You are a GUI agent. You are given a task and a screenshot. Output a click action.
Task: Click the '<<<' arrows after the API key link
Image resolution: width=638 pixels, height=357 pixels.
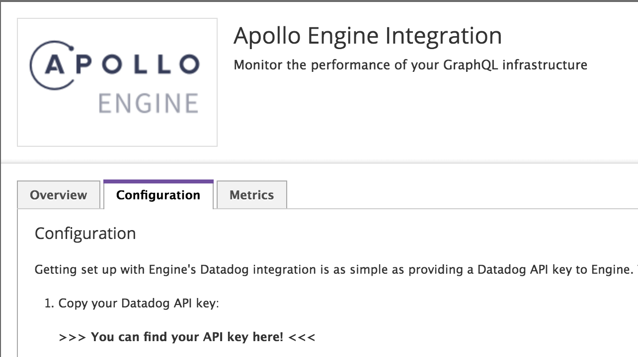tap(302, 337)
